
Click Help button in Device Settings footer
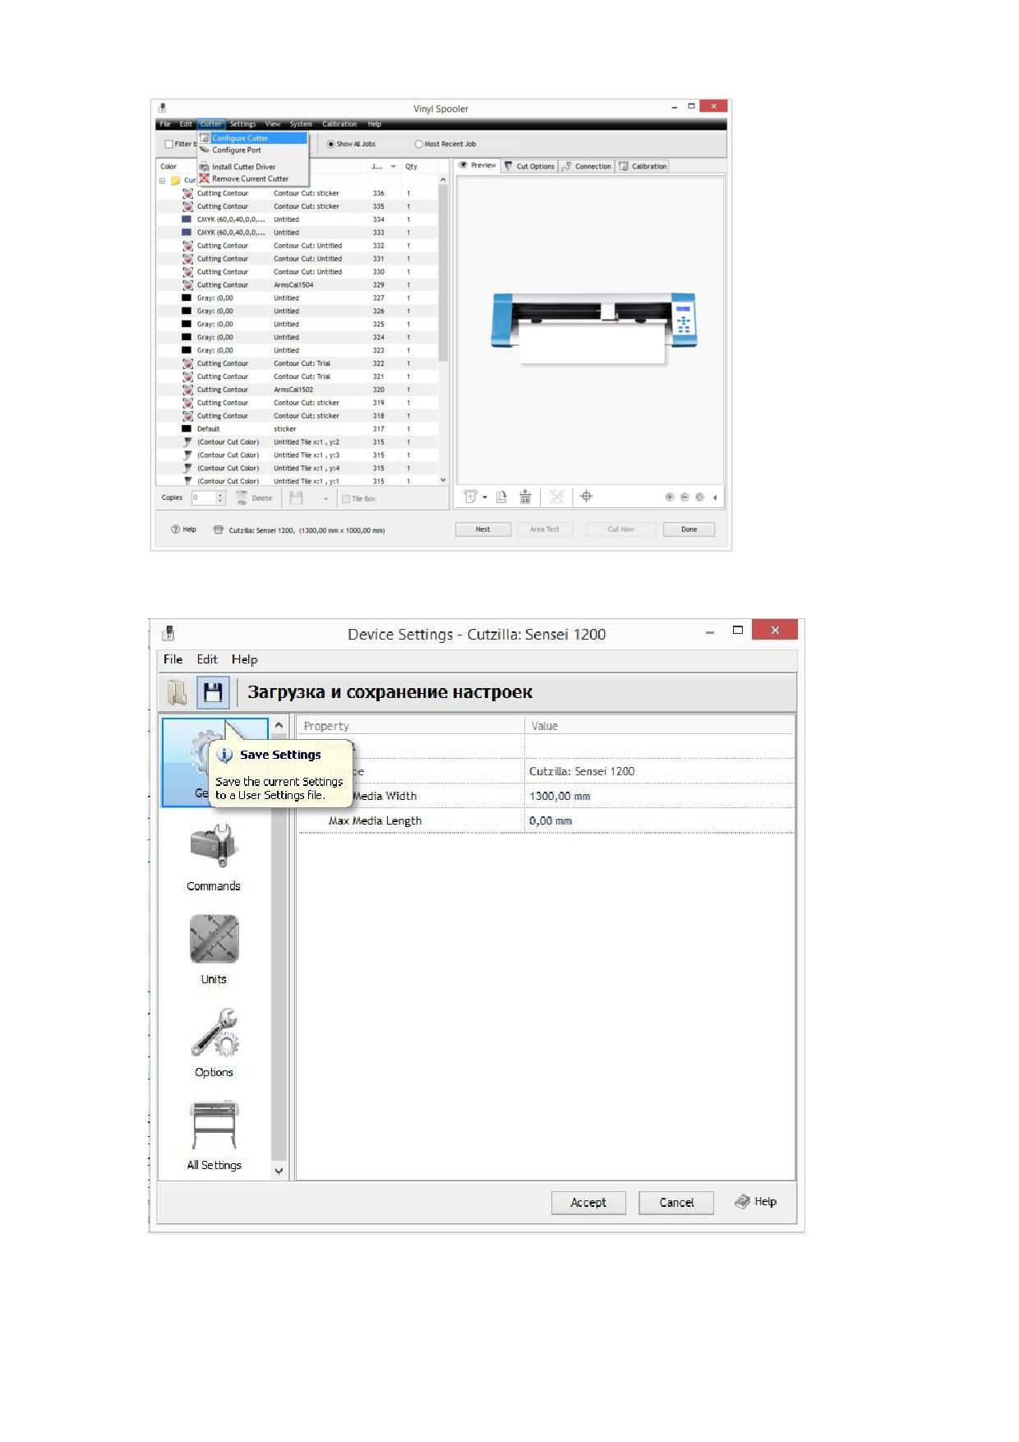pyautogui.click(x=756, y=1202)
